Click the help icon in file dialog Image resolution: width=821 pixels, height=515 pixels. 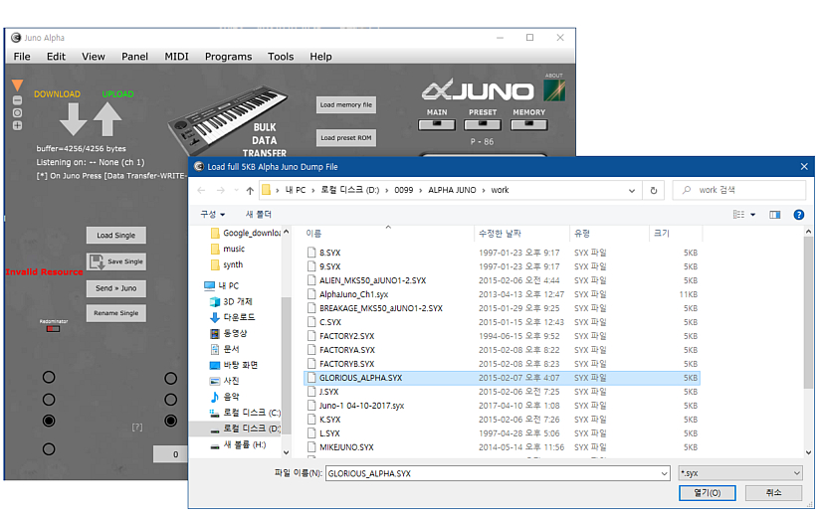[798, 215]
